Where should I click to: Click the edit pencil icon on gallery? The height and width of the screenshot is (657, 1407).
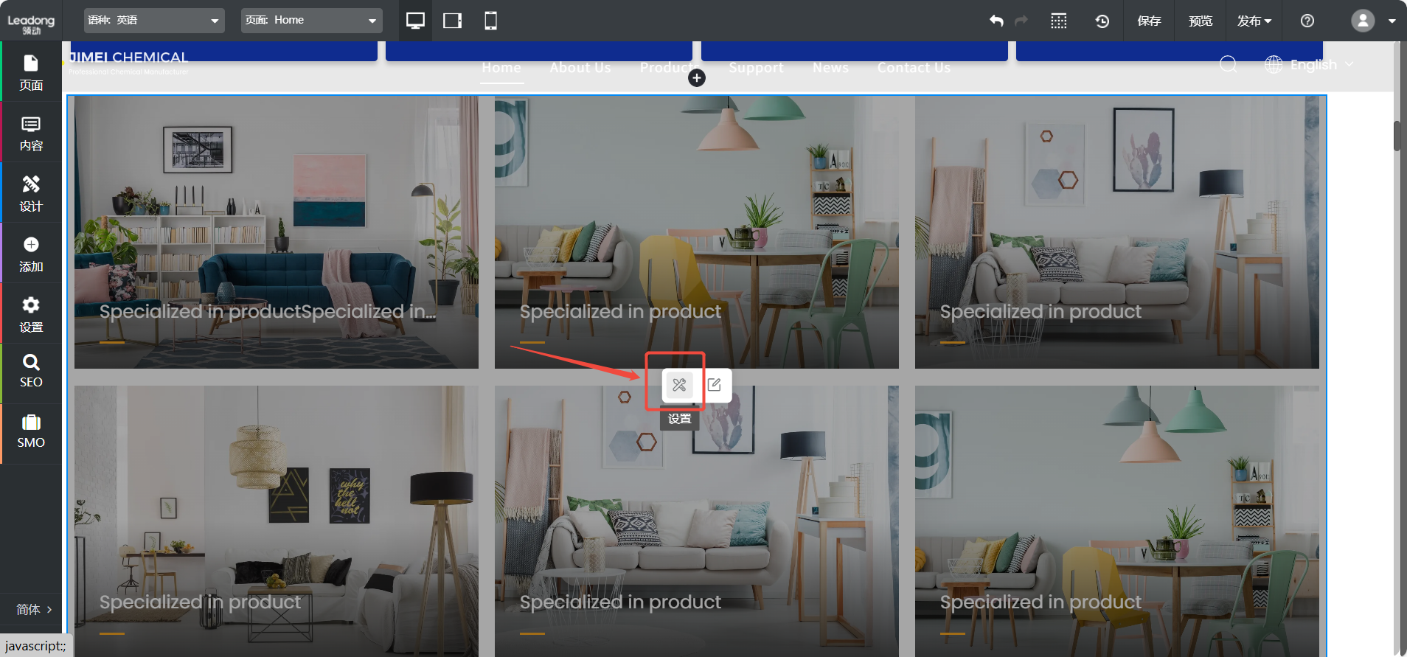coord(714,385)
